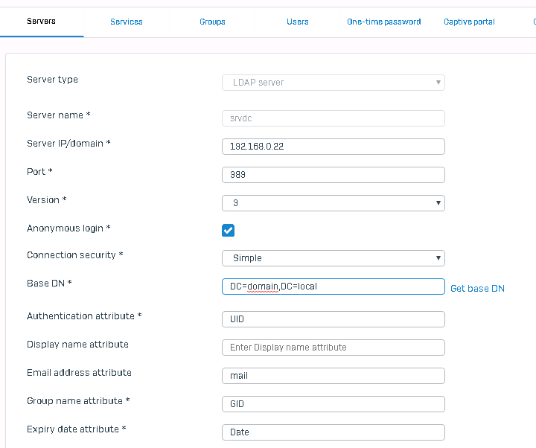Expand the Connection security dropdown

tap(333, 258)
